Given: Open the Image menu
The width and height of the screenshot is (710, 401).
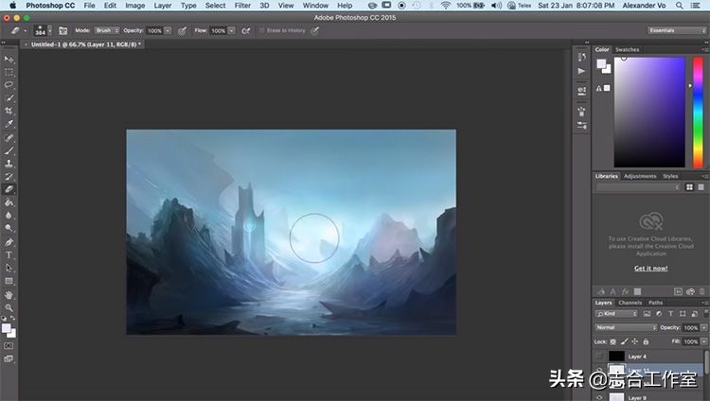Looking at the screenshot, I should pos(135,6).
